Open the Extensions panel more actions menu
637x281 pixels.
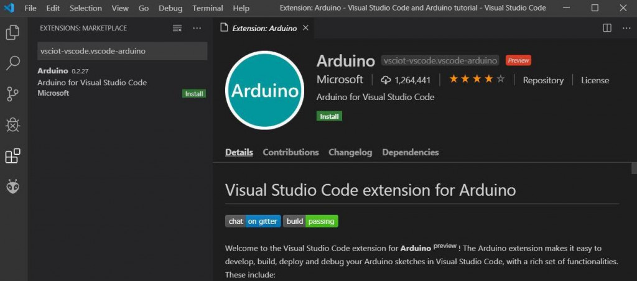[x=197, y=28]
